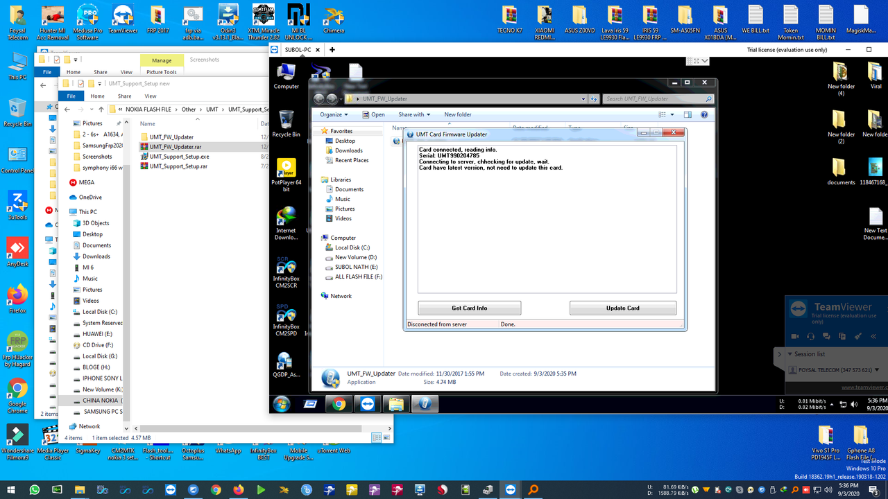Toggle the preview pane icon in remote Explorer
Viewport: 888px width, 499px height.
[x=688, y=114]
